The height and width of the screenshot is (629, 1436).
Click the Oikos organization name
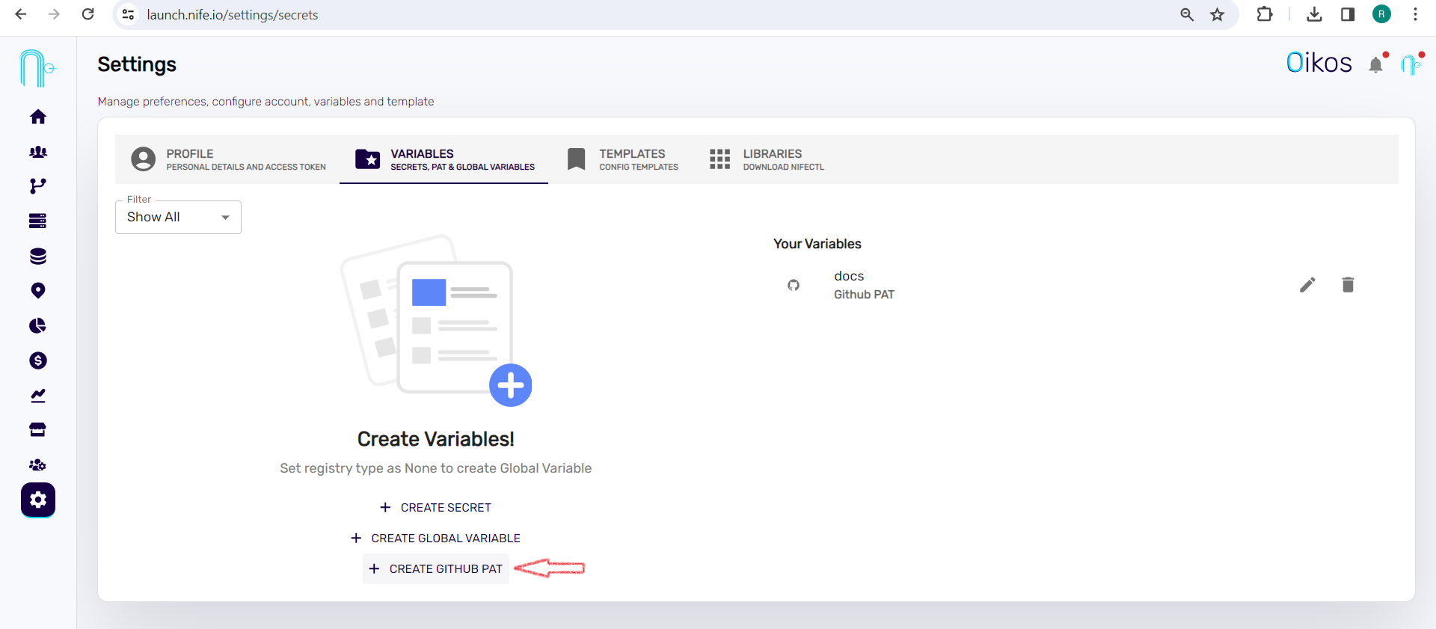[1319, 63]
